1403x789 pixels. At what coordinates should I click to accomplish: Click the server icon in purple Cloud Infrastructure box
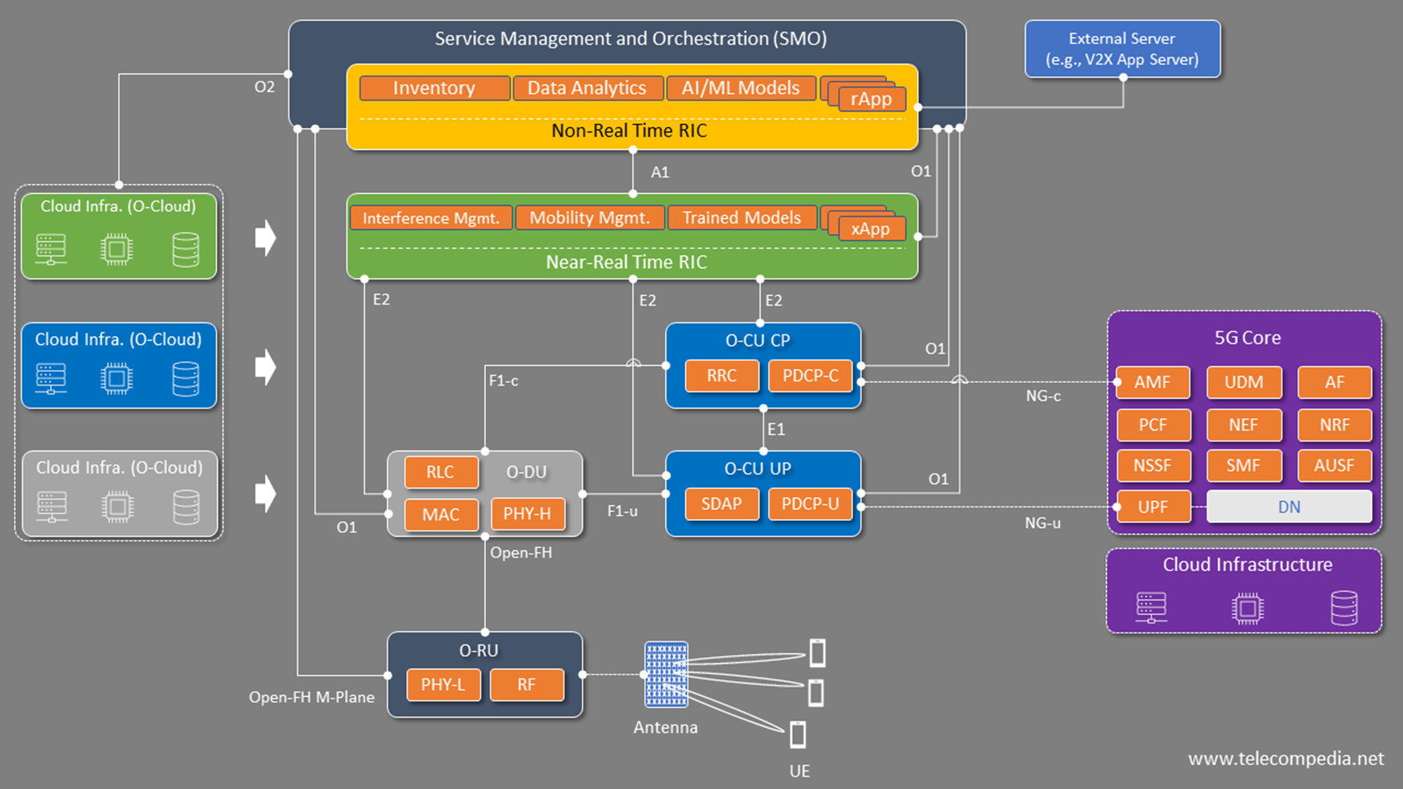coord(1151,608)
